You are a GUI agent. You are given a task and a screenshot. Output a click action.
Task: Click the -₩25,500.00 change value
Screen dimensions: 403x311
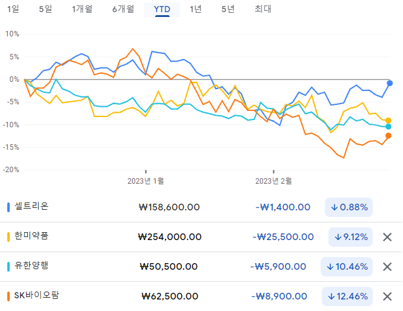tap(283, 237)
